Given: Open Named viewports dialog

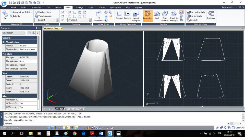Looking at the screenshot, I should tap(119, 15).
